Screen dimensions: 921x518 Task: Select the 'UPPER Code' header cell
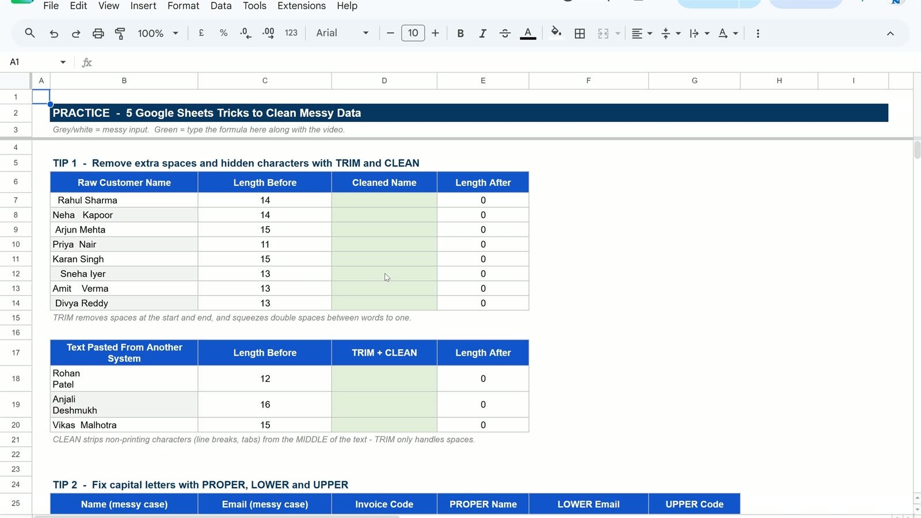694,504
